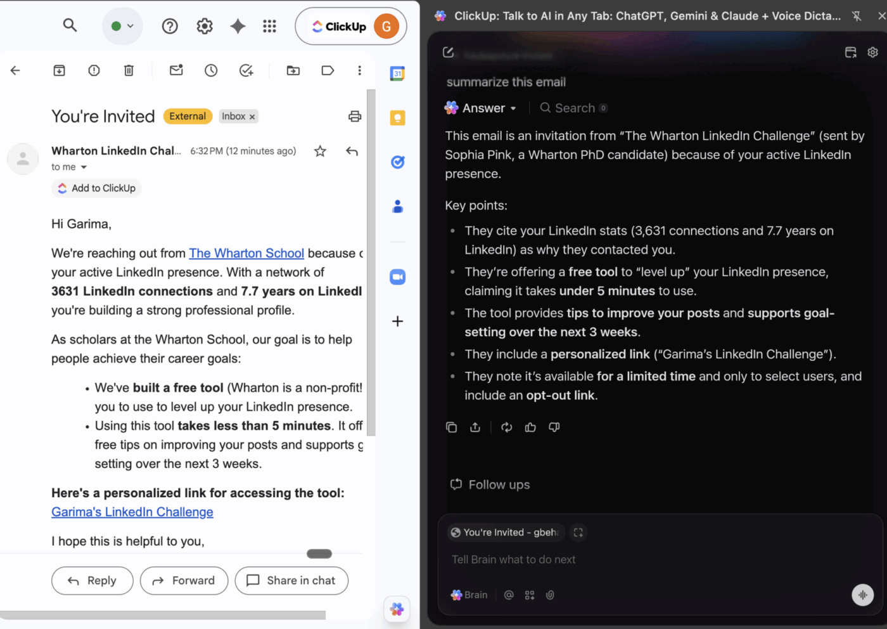The image size is (887, 629).
Task: Open the Answer mode dropdown
Action: (x=513, y=108)
